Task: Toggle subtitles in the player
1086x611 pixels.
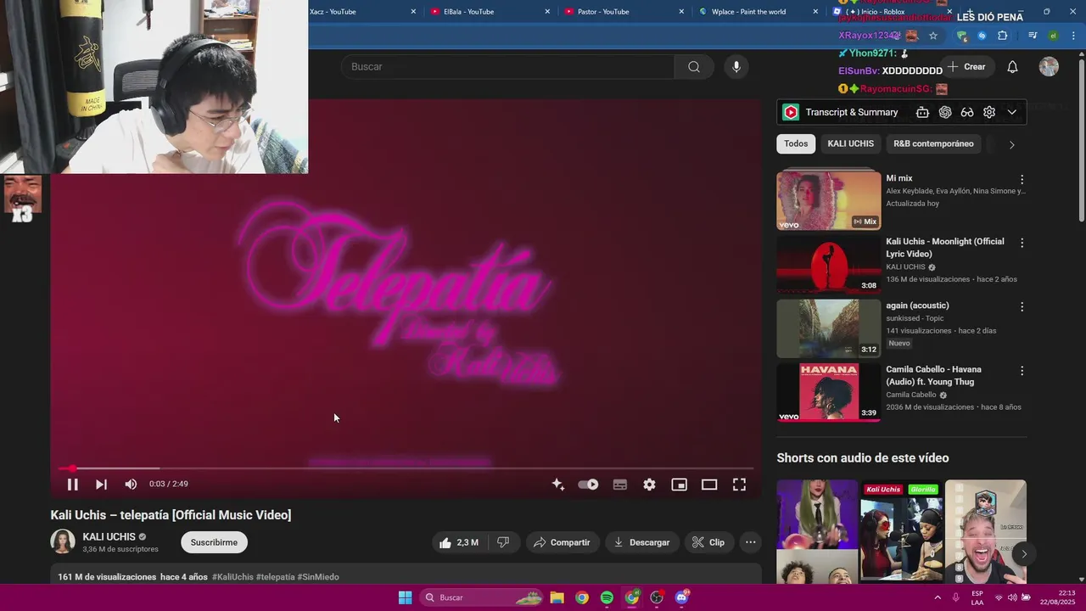Action: 620,485
